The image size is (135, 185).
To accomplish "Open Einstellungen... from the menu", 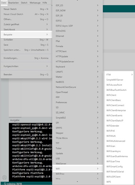I will point(26,58).
